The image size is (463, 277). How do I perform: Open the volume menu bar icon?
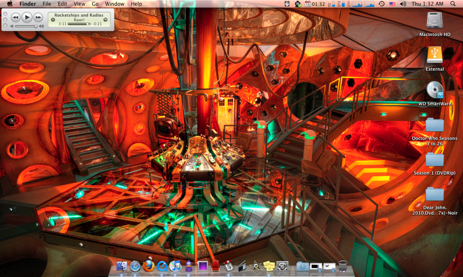click(x=403, y=4)
